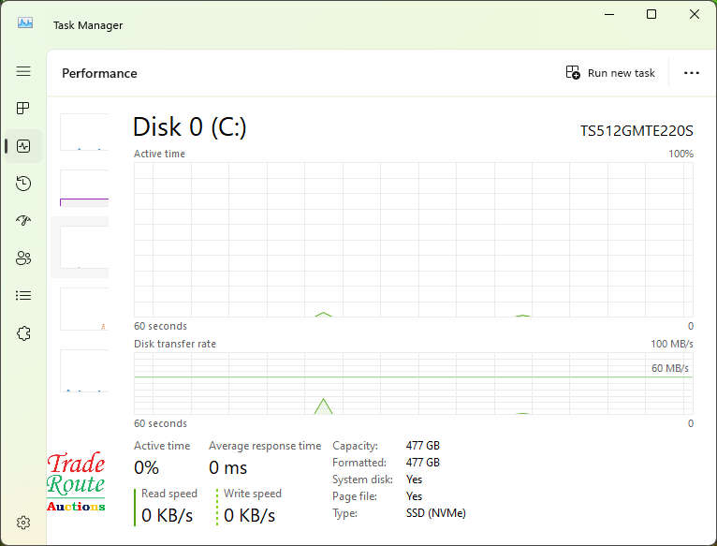This screenshot has width=717, height=546.
Task: Select the thumbnail with the purple line graph
Action: click(x=84, y=189)
